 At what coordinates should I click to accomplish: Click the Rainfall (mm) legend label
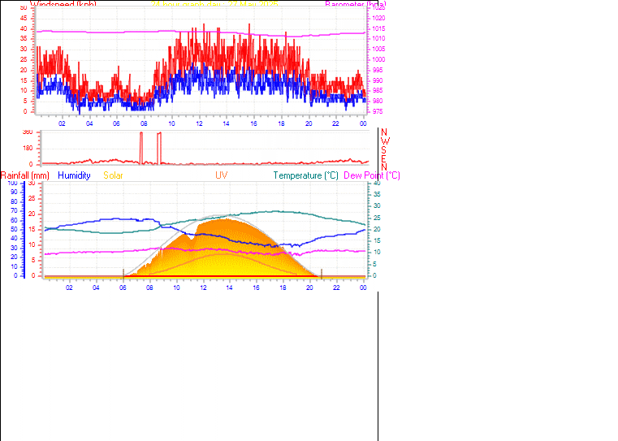25,175
